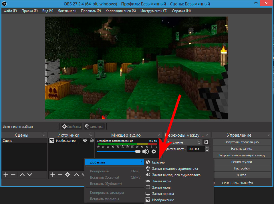Open the Док-панели menu
Image resolution: width=274 pixels, height=204 pixels.
tap(67, 11)
